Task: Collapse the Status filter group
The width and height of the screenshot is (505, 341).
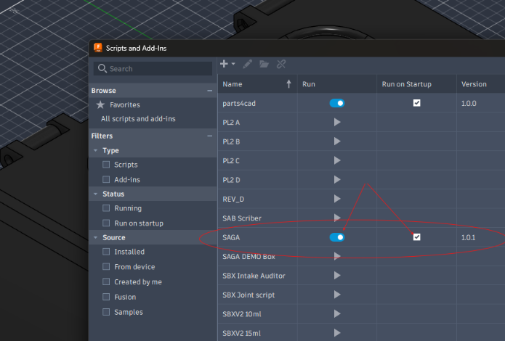Action: 96,194
